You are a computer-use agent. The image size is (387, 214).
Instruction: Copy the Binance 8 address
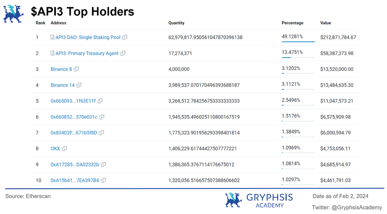pos(77,69)
